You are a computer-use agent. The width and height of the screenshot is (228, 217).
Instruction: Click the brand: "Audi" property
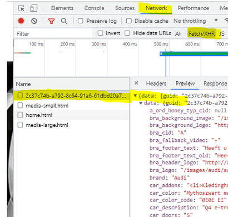click(x=170, y=177)
